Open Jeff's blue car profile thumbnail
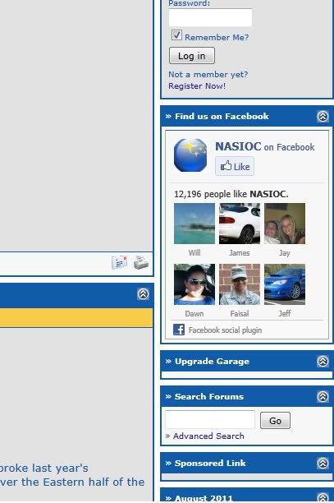The width and height of the screenshot is (334, 503). (x=285, y=284)
